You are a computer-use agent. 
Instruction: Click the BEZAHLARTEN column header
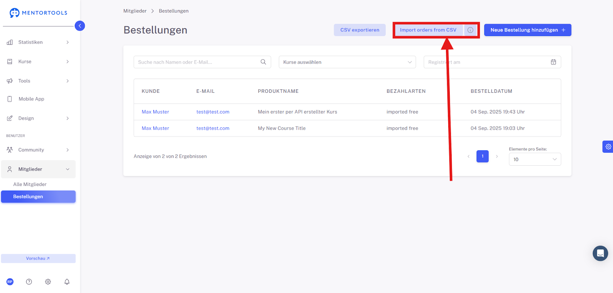coord(406,91)
